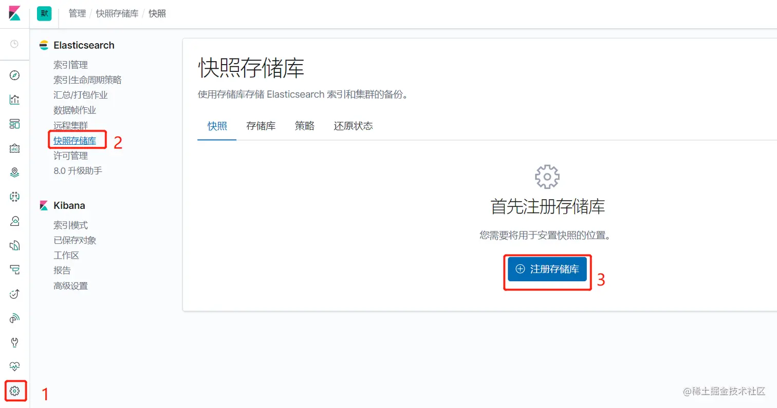Open the Uptime icon in sidebar

tap(15, 294)
